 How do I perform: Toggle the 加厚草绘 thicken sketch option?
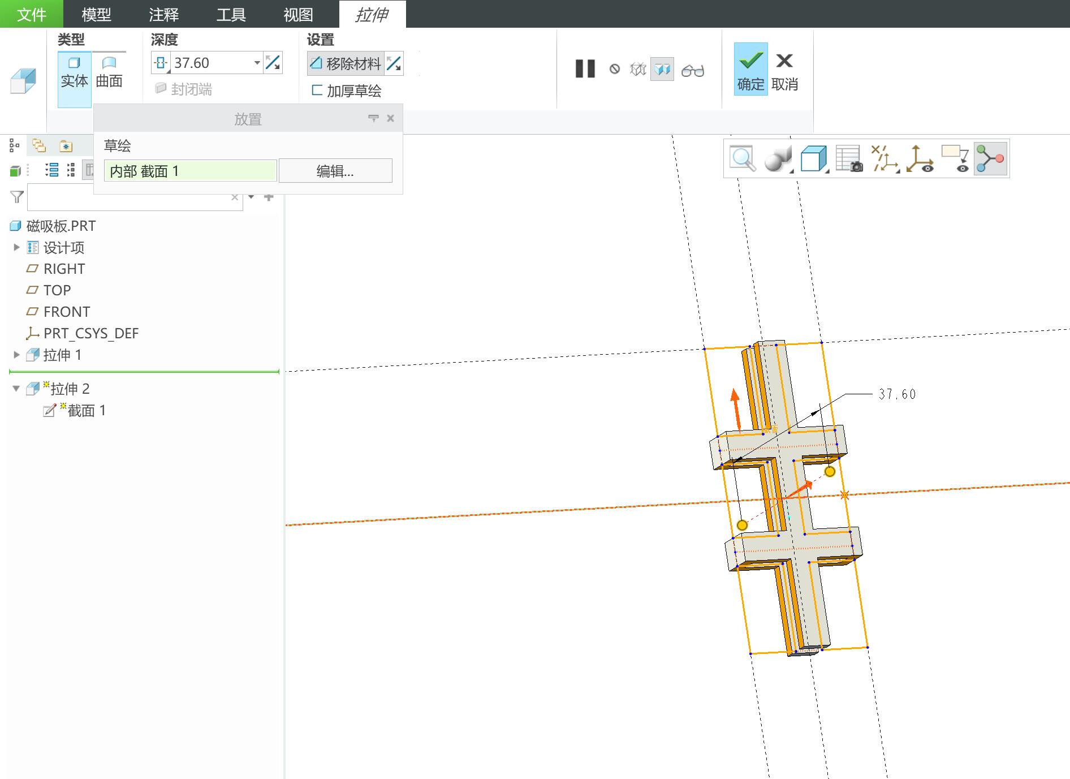click(346, 91)
